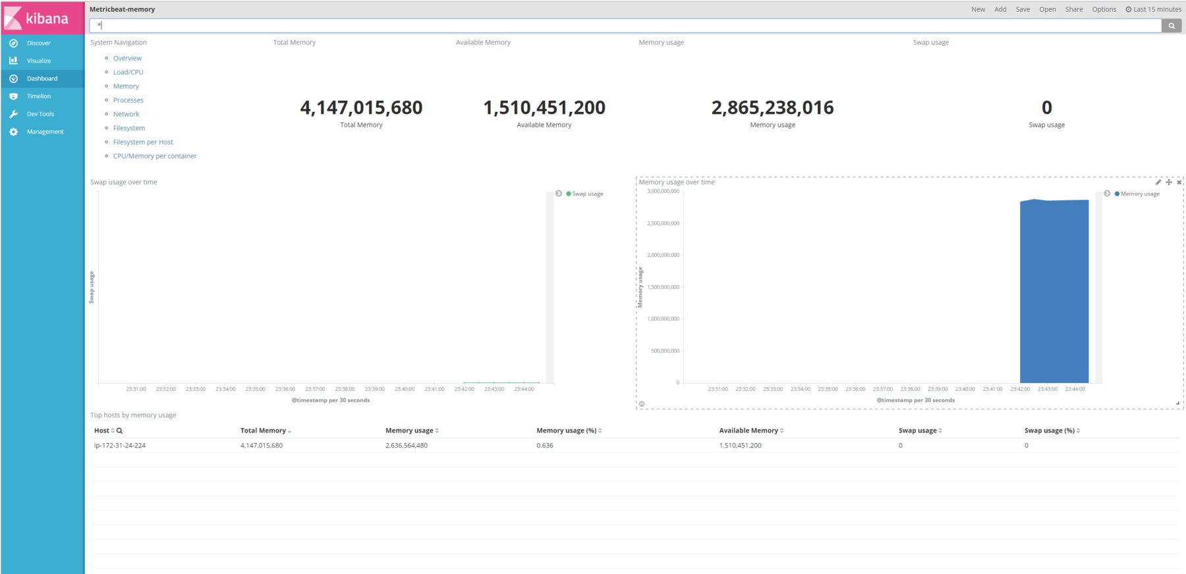Open Processes navigation link
Viewport: 1186px width, 574px height.
pyautogui.click(x=128, y=100)
